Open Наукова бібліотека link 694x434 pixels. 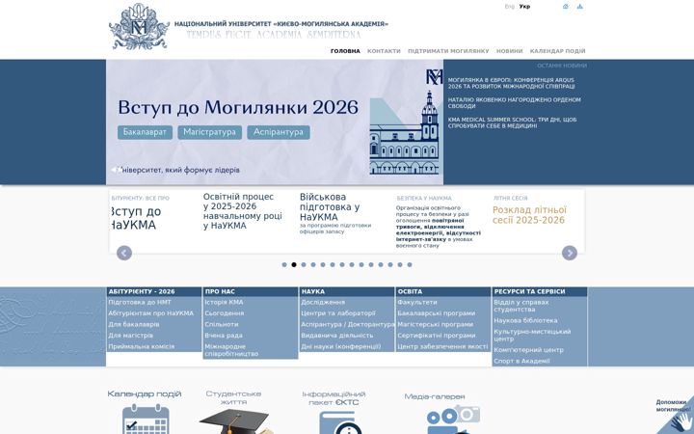click(526, 320)
